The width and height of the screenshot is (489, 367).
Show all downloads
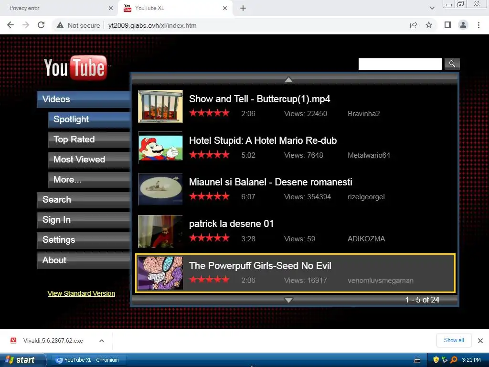click(x=454, y=340)
